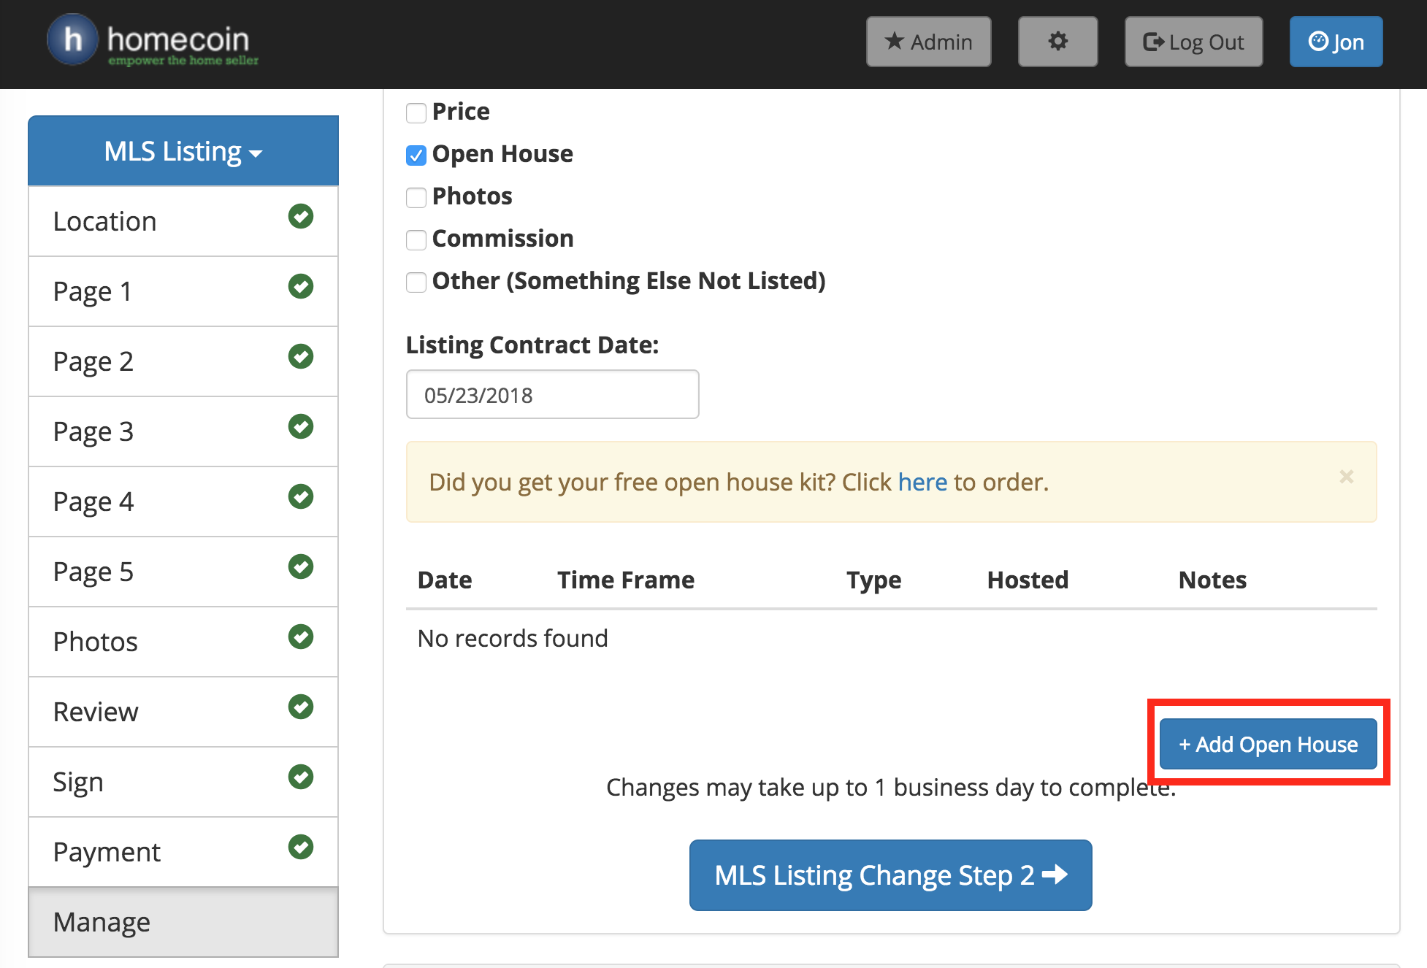Click the homecoin logo
The image size is (1427, 968).
(x=153, y=41)
